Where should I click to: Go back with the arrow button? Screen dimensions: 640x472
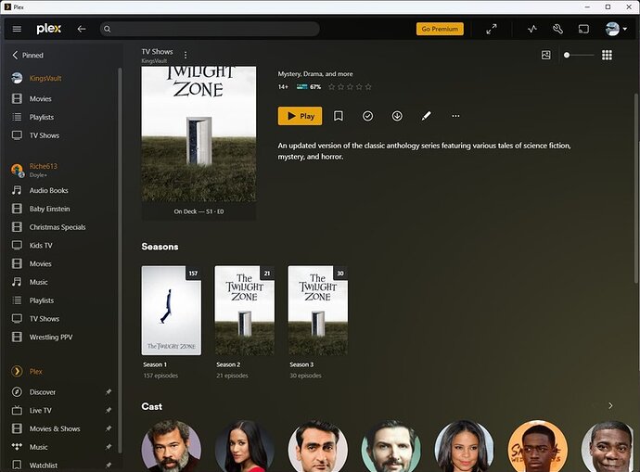(82, 29)
